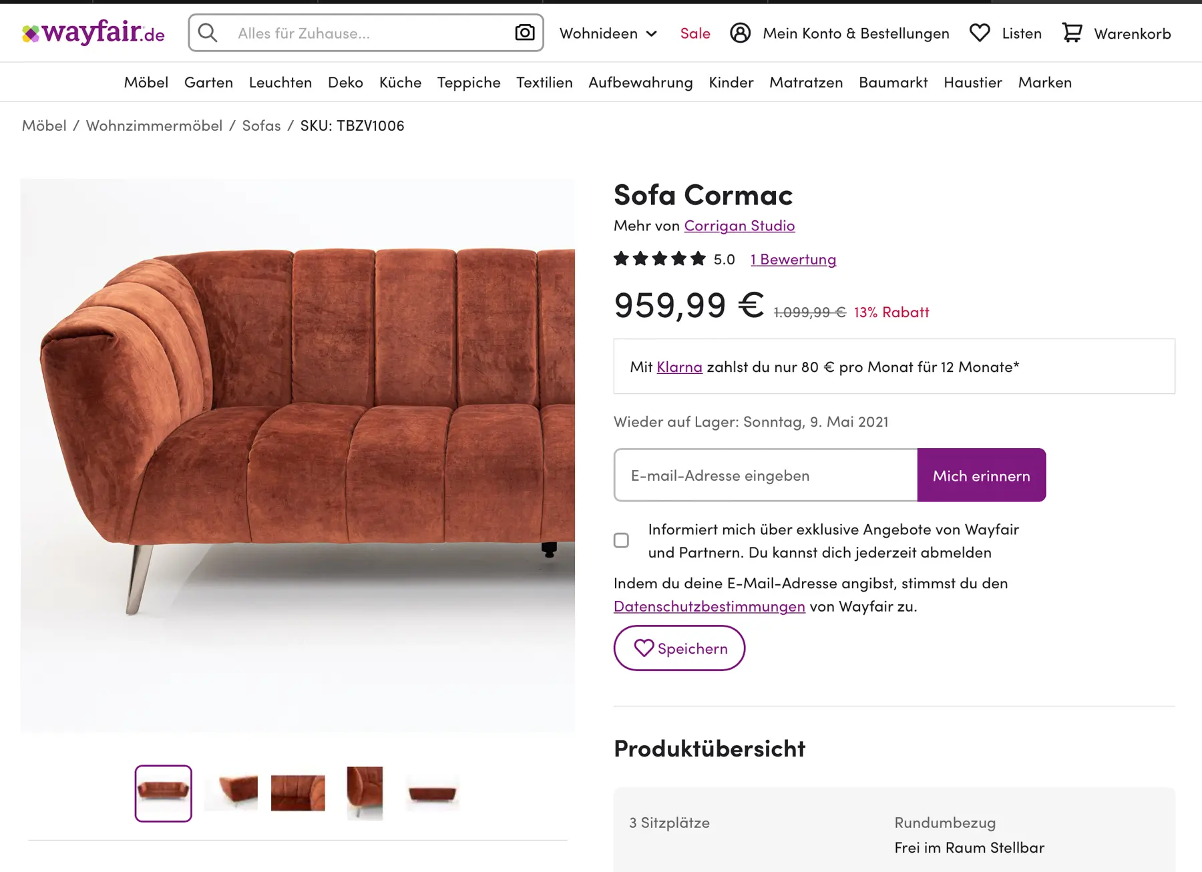Open Mein Konto via the account icon
The image size is (1202, 872).
741,33
